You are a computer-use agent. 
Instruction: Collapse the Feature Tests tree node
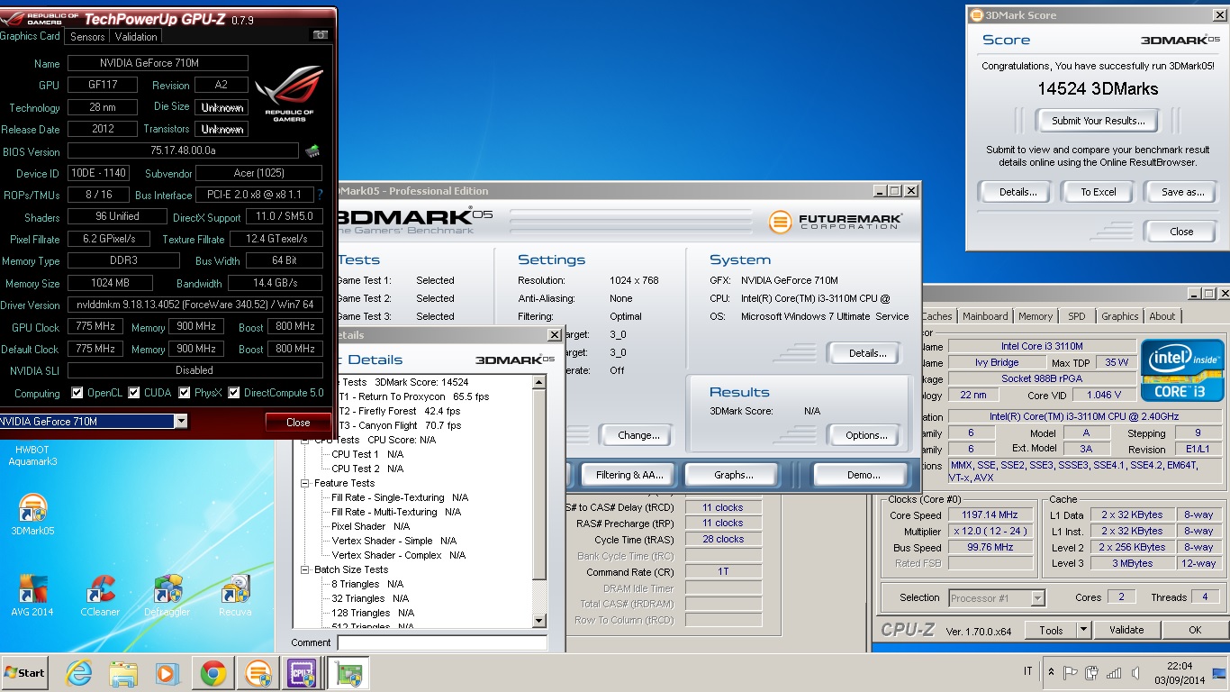(304, 483)
